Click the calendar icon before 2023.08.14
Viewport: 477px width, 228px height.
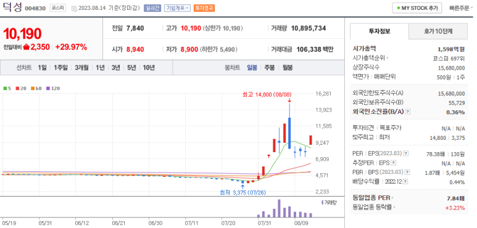[x=74, y=8]
